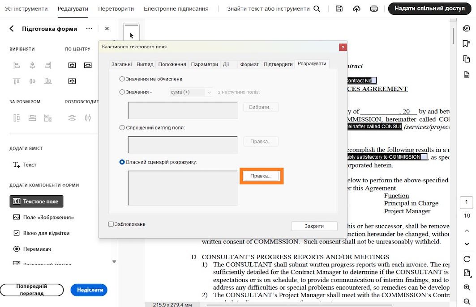Select the Текстове поле form tool

pos(36,201)
